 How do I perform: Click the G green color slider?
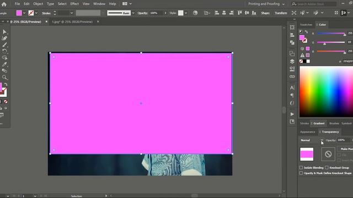point(331,42)
